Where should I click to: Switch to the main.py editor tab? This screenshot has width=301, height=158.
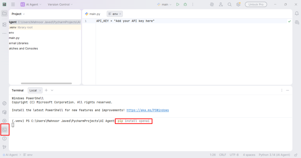point(93,14)
